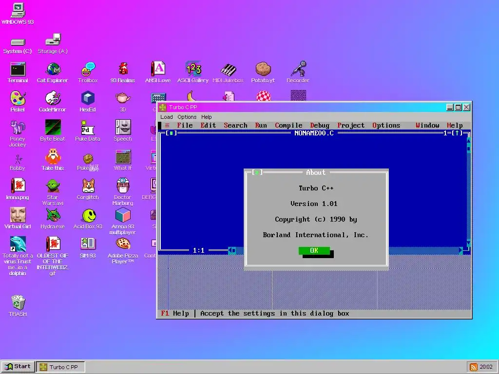This screenshot has height=374, width=499.
Task: Confirm About dialog with green OK button
Action: pos(314,251)
